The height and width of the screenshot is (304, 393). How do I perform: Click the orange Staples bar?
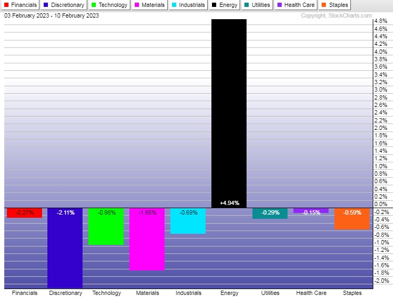352,219
